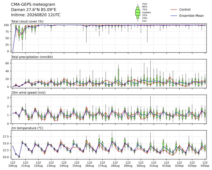Click the 10m wind speed (m/s) panel title
This screenshot has width=212, height=170.
click(28, 93)
